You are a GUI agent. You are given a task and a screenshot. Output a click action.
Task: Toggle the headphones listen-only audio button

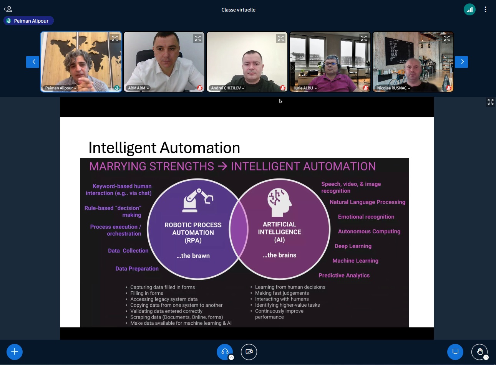pyautogui.click(x=225, y=352)
